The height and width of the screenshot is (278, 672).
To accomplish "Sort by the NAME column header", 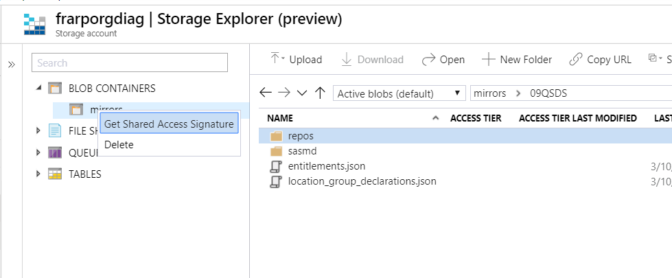I will [279, 118].
